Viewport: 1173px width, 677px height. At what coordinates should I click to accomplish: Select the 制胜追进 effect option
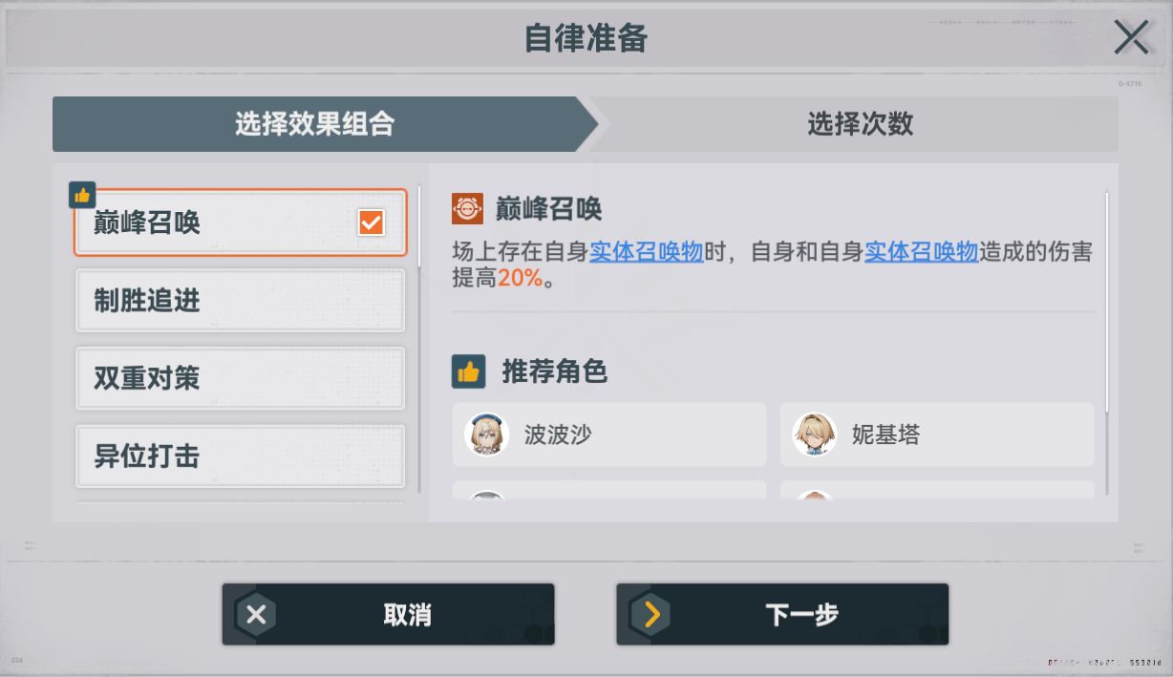(x=240, y=301)
